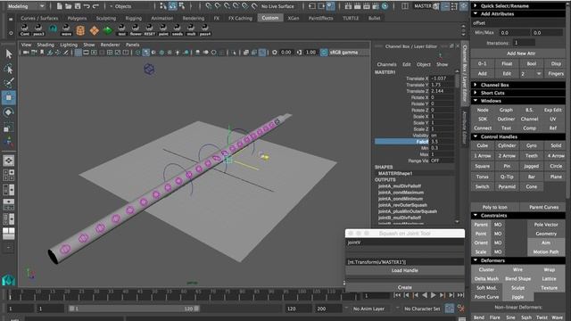Select MASTERShape1 in SHAPES list
The image size is (571, 321).
tap(395, 173)
